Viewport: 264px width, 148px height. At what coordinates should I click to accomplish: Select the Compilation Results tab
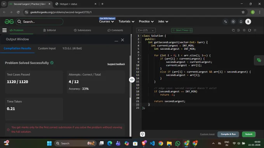(x=17, y=48)
